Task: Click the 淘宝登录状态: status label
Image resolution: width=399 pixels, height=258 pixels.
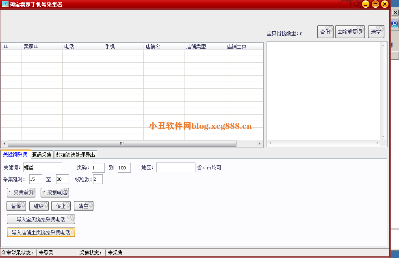Action: point(17,253)
